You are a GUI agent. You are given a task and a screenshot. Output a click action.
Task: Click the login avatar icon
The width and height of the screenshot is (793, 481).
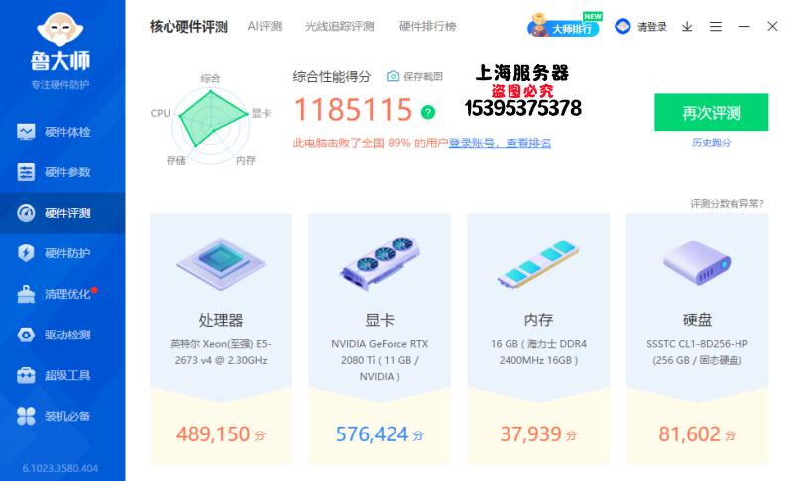[623, 26]
